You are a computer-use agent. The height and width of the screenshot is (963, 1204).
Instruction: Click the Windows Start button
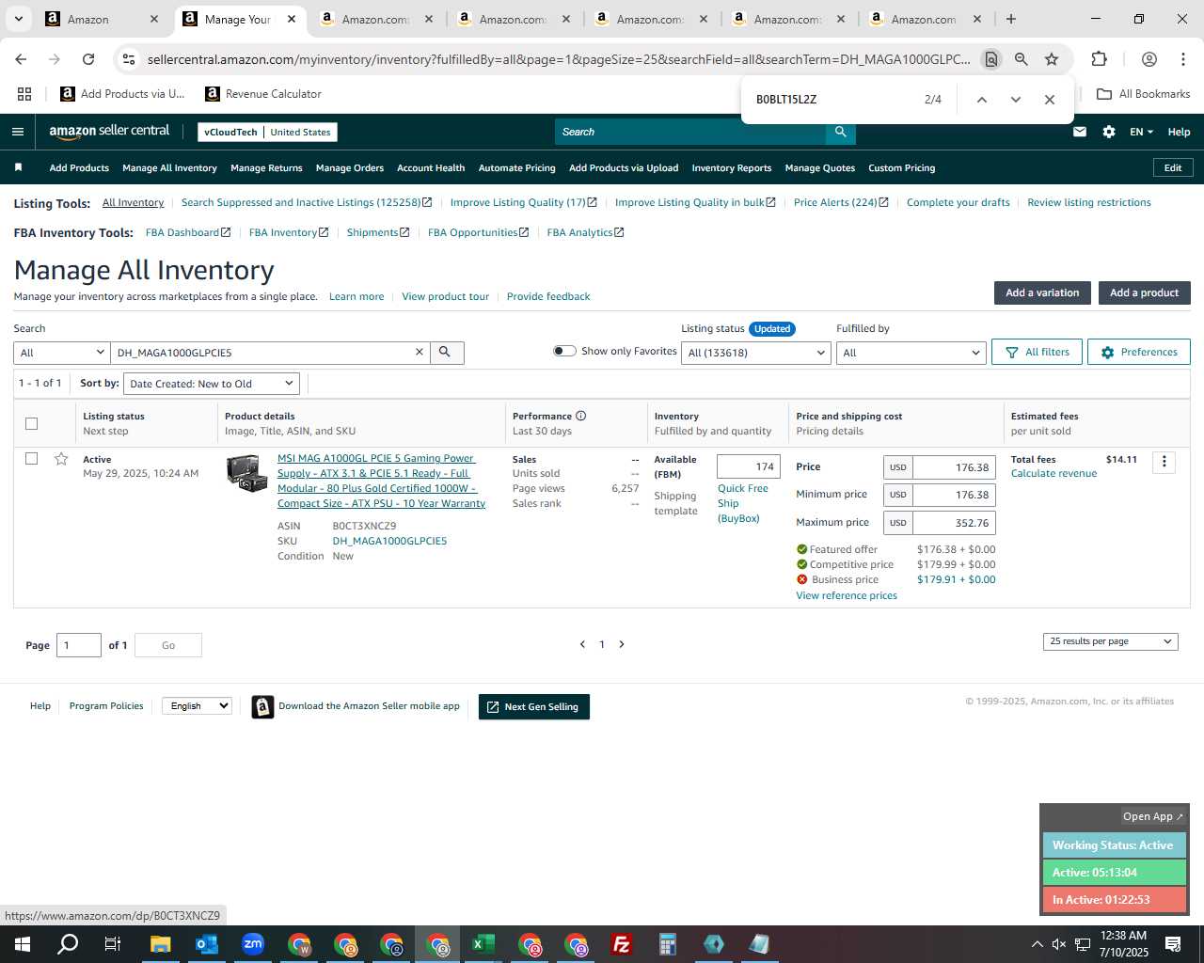tap(23, 944)
